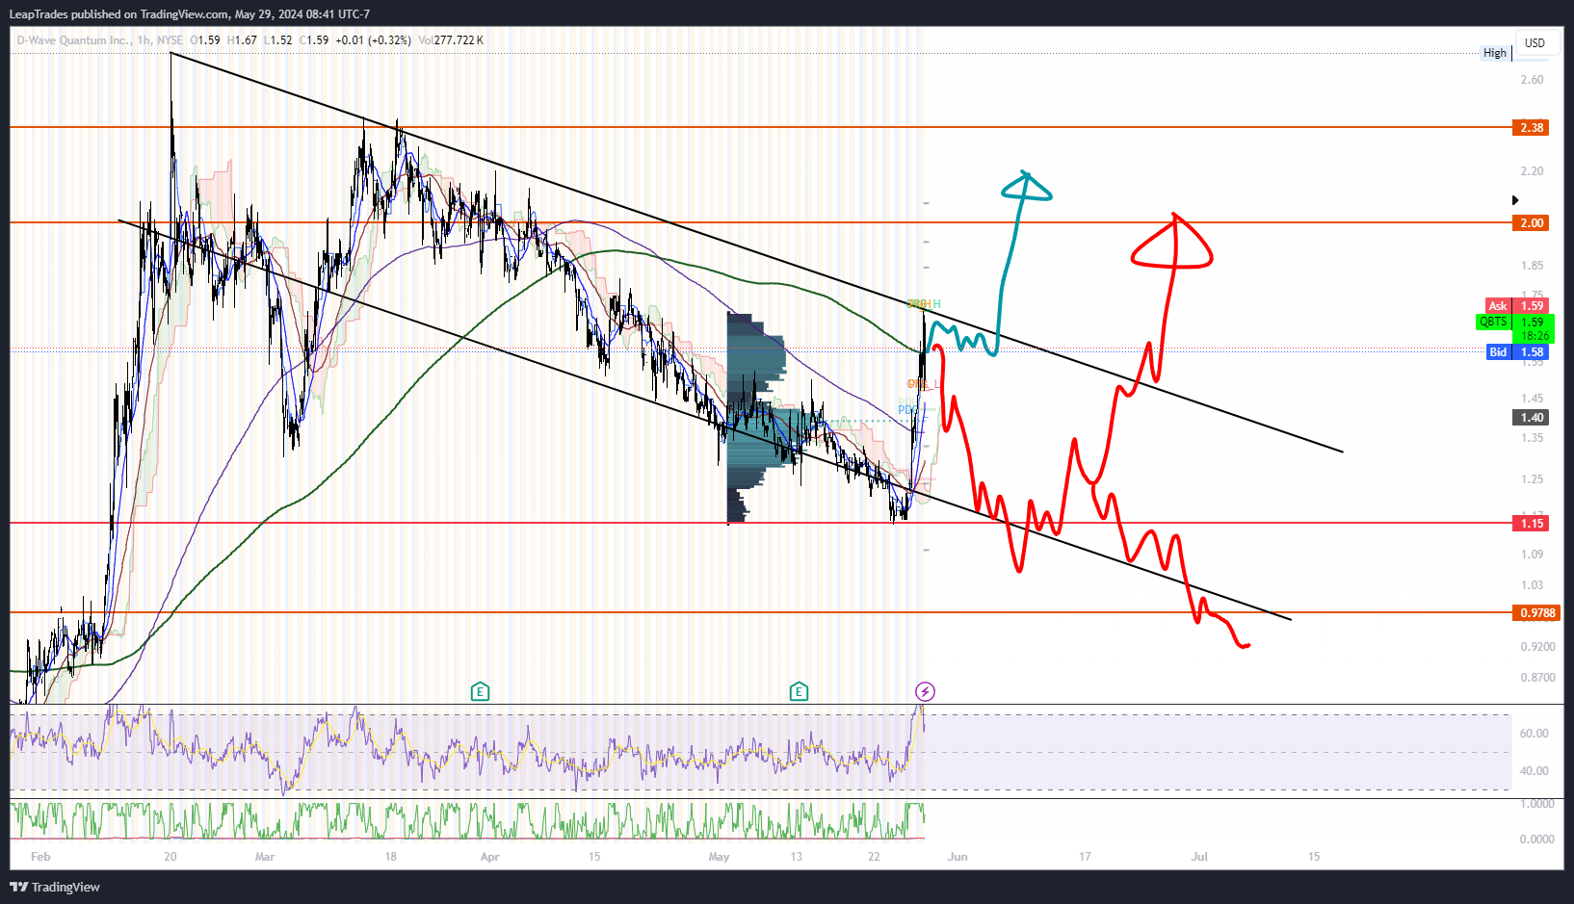Viewport: 1574px width, 904px height.
Task: Click the 1.0000 value on the bottom indicator scale
Action: [x=1537, y=804]
